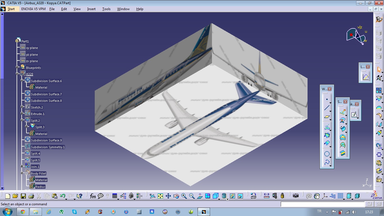The width and height of the screenshot is (384, 216).
Task: Select the Line tool in wireframe toolbar
Action: tap(327, 108)
